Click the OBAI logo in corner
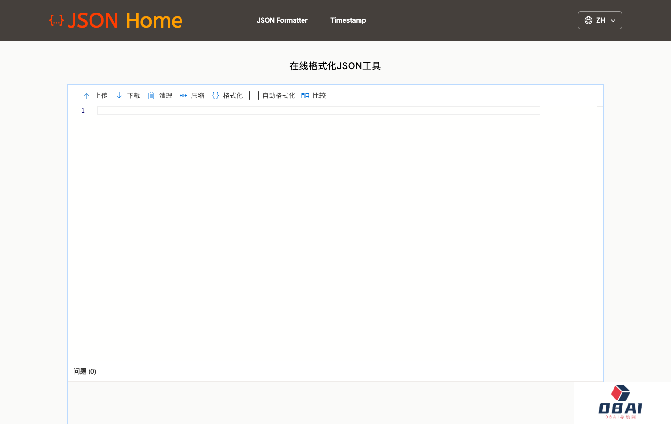671x424 pixels. tap(621, 402)
